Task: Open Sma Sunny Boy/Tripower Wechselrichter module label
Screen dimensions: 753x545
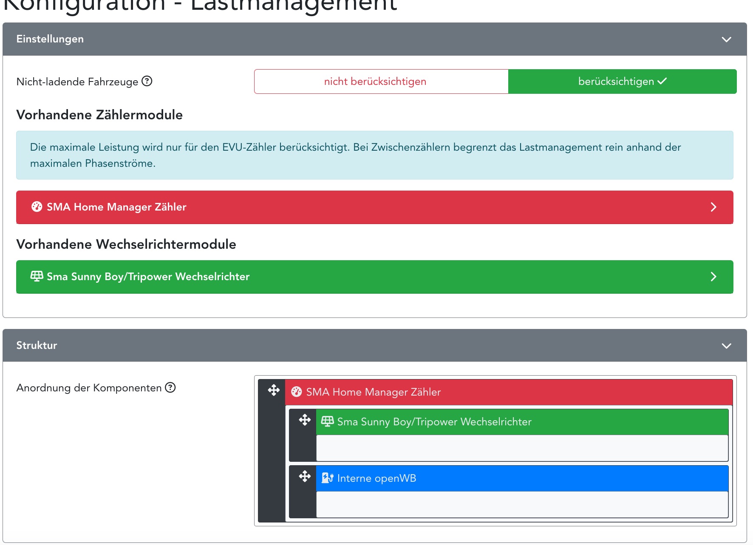Action: 148,277
